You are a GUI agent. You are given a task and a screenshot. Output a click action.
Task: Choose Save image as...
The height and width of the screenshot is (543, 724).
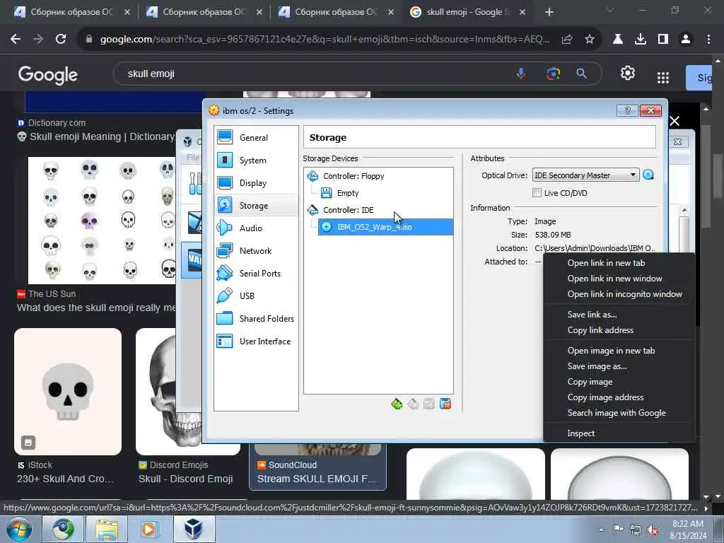coord(597,366)
